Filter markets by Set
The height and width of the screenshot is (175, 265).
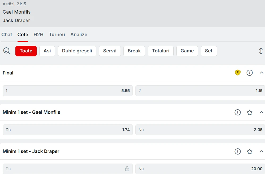tap(209, 51)
